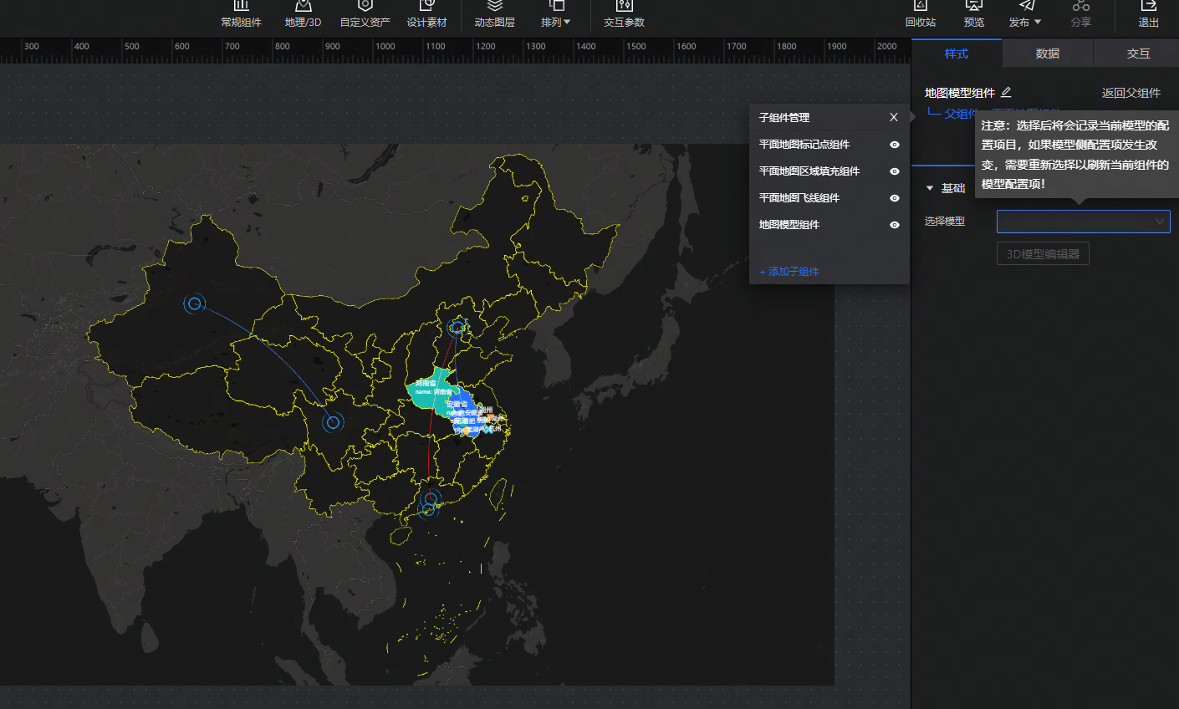Toggle visibility of 平面地图区域填充组件
Screen dimensions: 1179x709
[894, 171]
